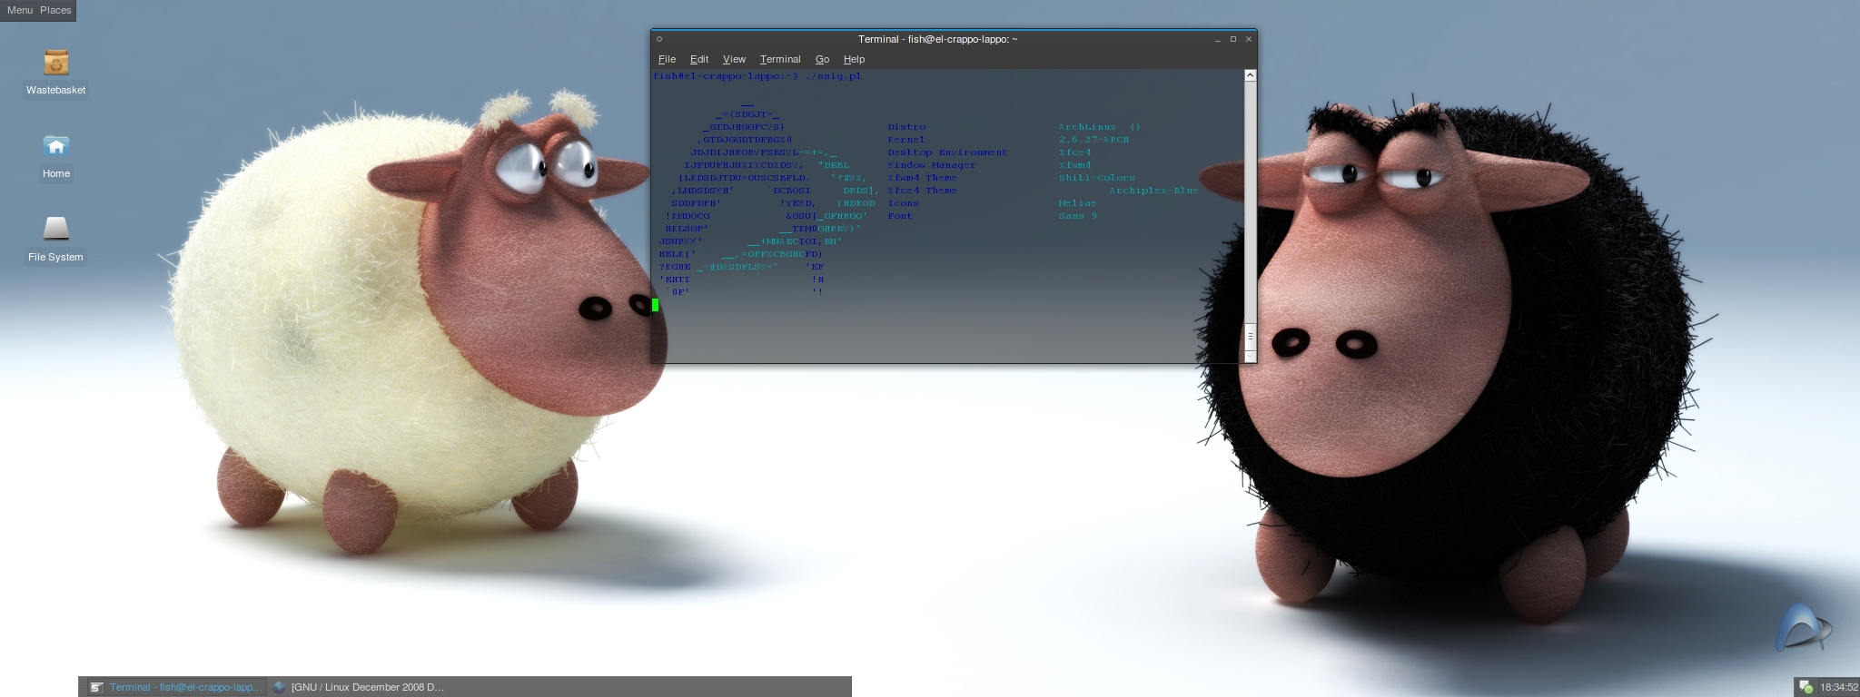Screen dimensions: 1860x697
Task: Click the 'Desktop Environment' label
Action: coord(947,152)
